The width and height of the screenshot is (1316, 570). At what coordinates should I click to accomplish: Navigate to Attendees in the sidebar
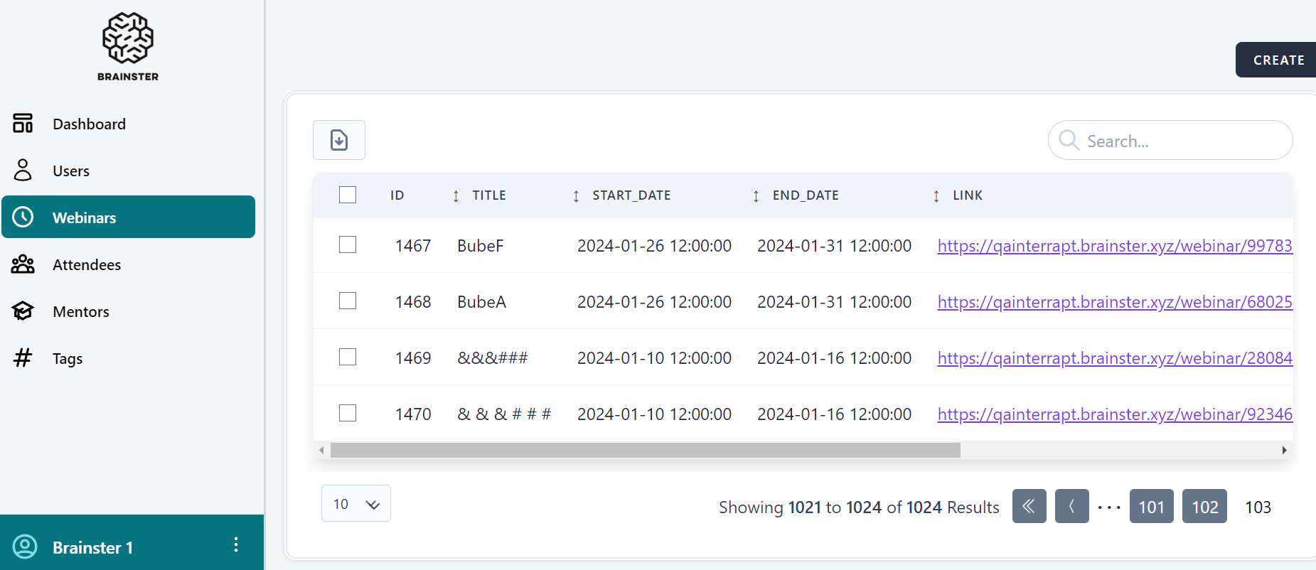coord(87,264)
